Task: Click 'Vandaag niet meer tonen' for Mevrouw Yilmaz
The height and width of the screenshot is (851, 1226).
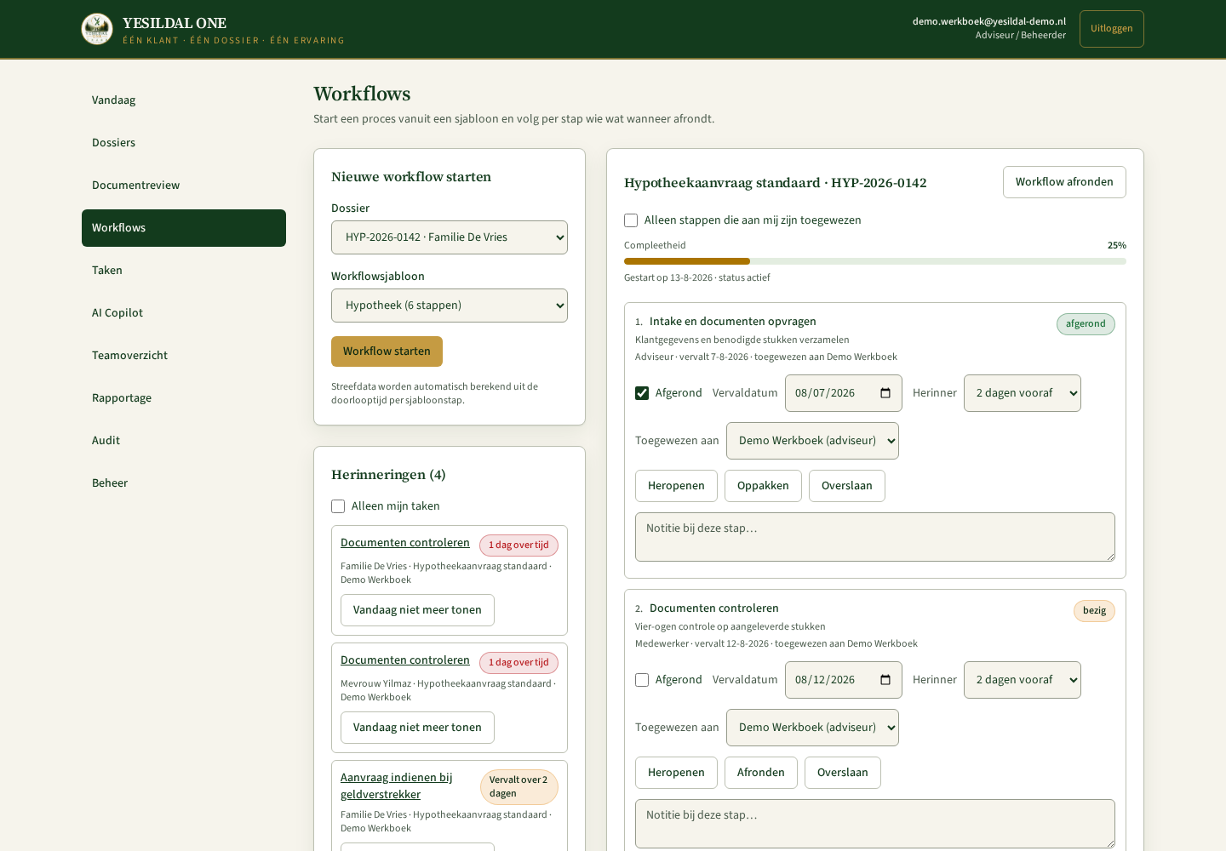Action: point(417,728)
